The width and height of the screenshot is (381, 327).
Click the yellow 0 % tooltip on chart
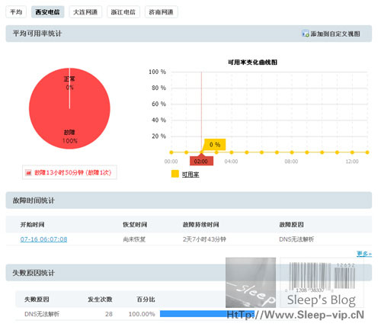(215, 145)
